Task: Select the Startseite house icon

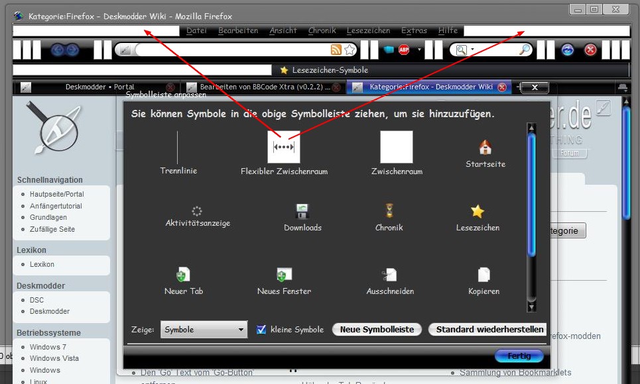Action: pos(485,148)
